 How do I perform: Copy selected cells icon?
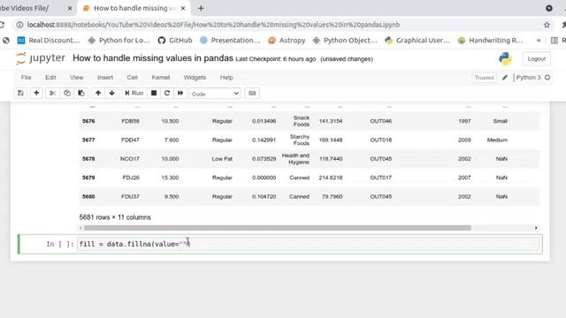point(67,94)
